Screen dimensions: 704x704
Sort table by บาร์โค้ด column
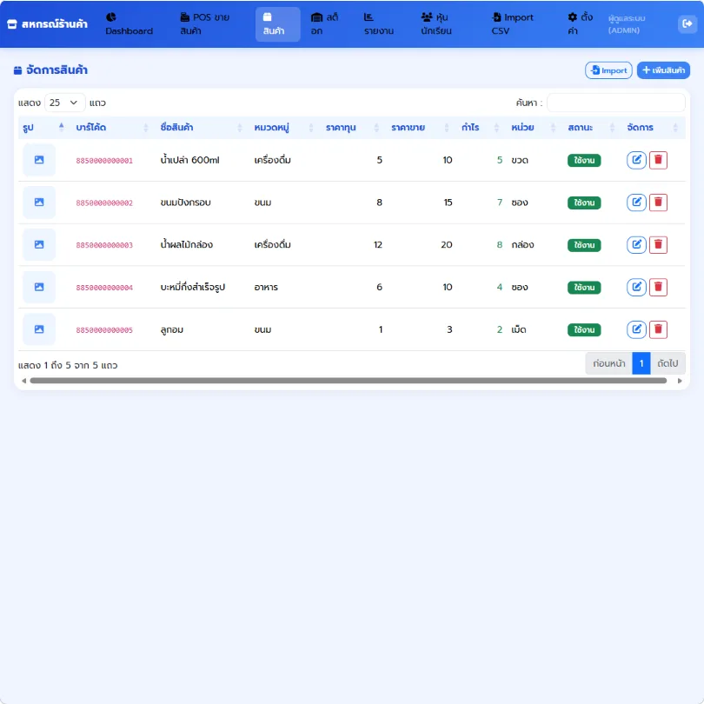pos(112,128)
